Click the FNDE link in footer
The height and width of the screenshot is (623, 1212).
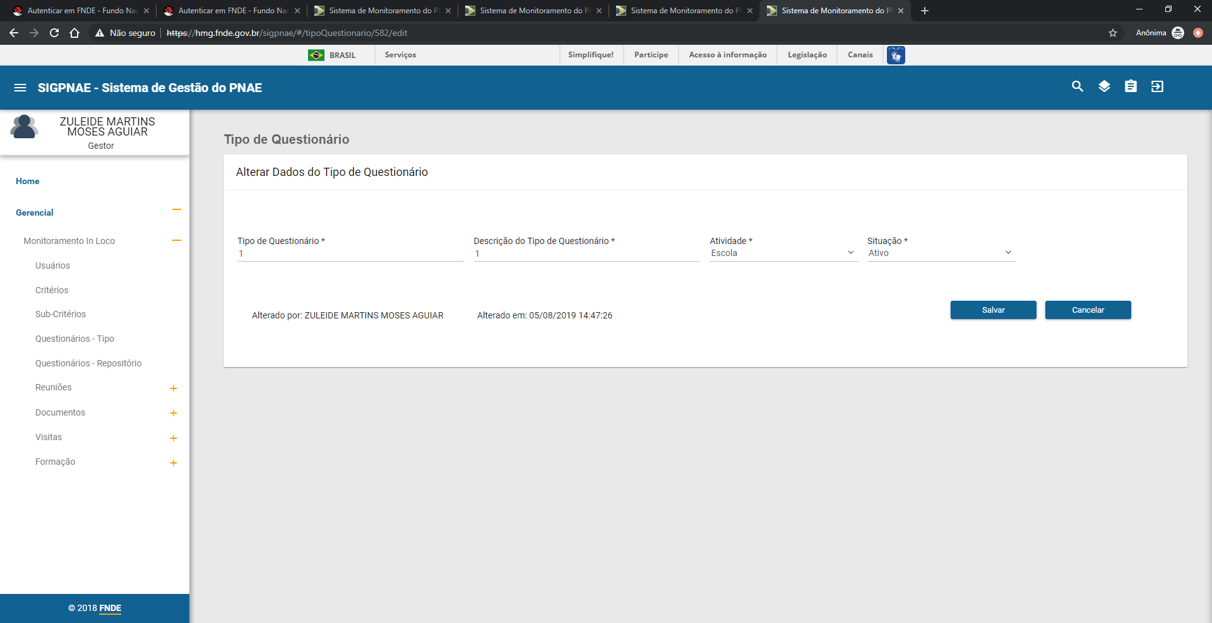click(110, 608)
